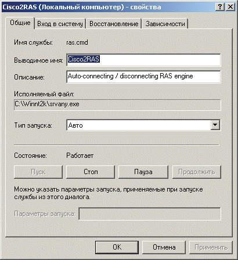
Task: Open the Зависимости tab
Action: click(165, 24)
